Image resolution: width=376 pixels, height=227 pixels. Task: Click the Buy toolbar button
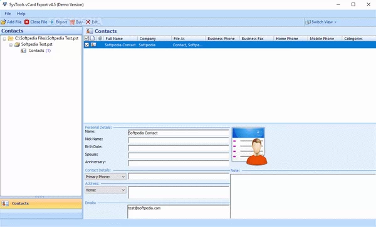click(x=76, y=22)
